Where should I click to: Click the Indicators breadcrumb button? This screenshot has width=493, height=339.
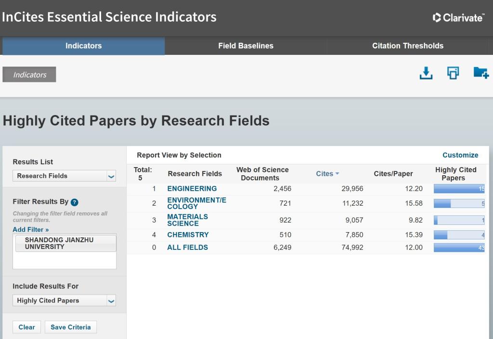29,75
